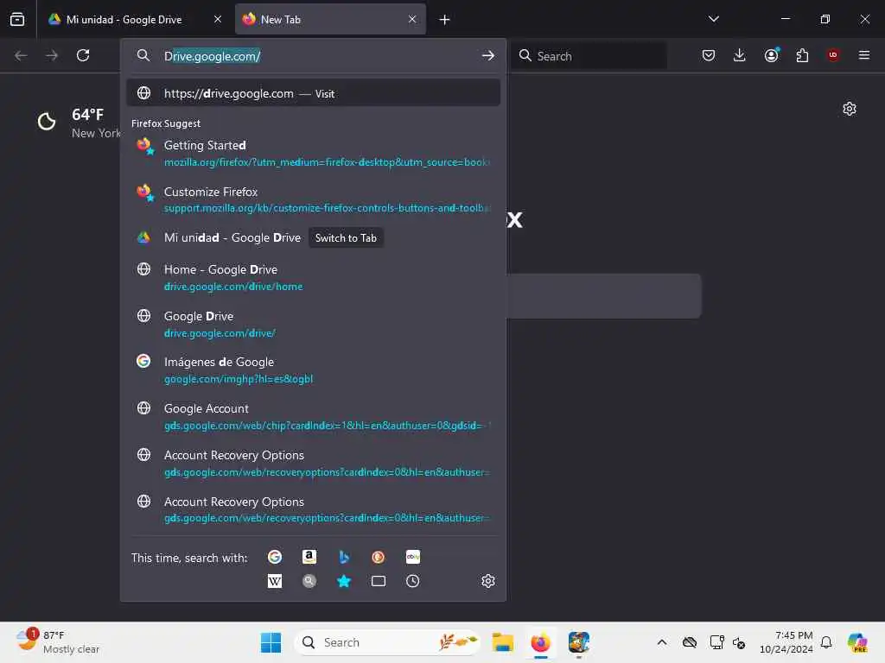Viewport: 885px width, 663px height.
Task: Open the Extensions menu
Action: click(802, 55)
